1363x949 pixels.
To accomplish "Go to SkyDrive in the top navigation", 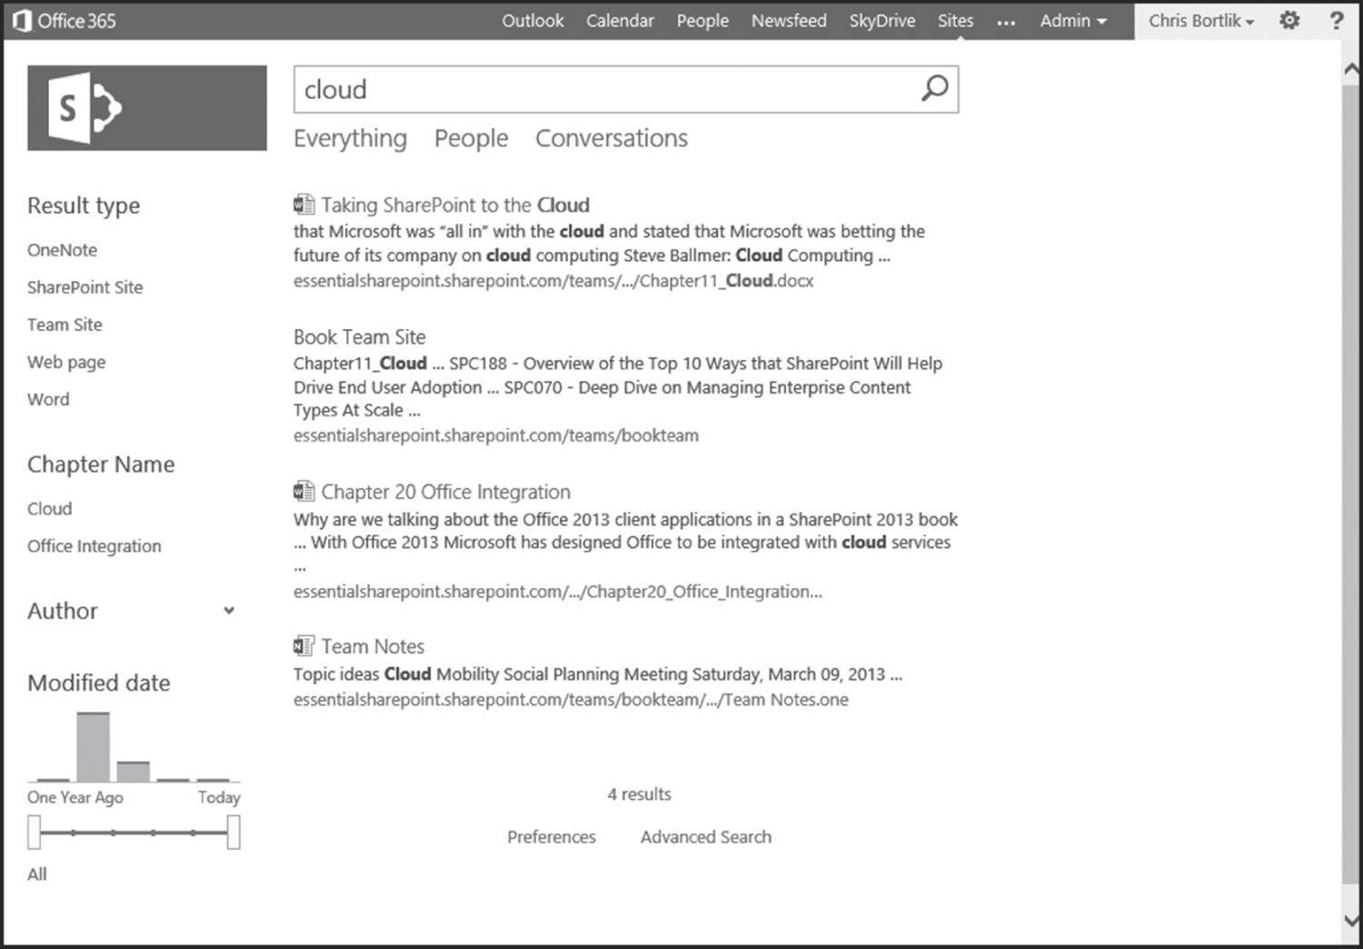I will coord(882,20).
